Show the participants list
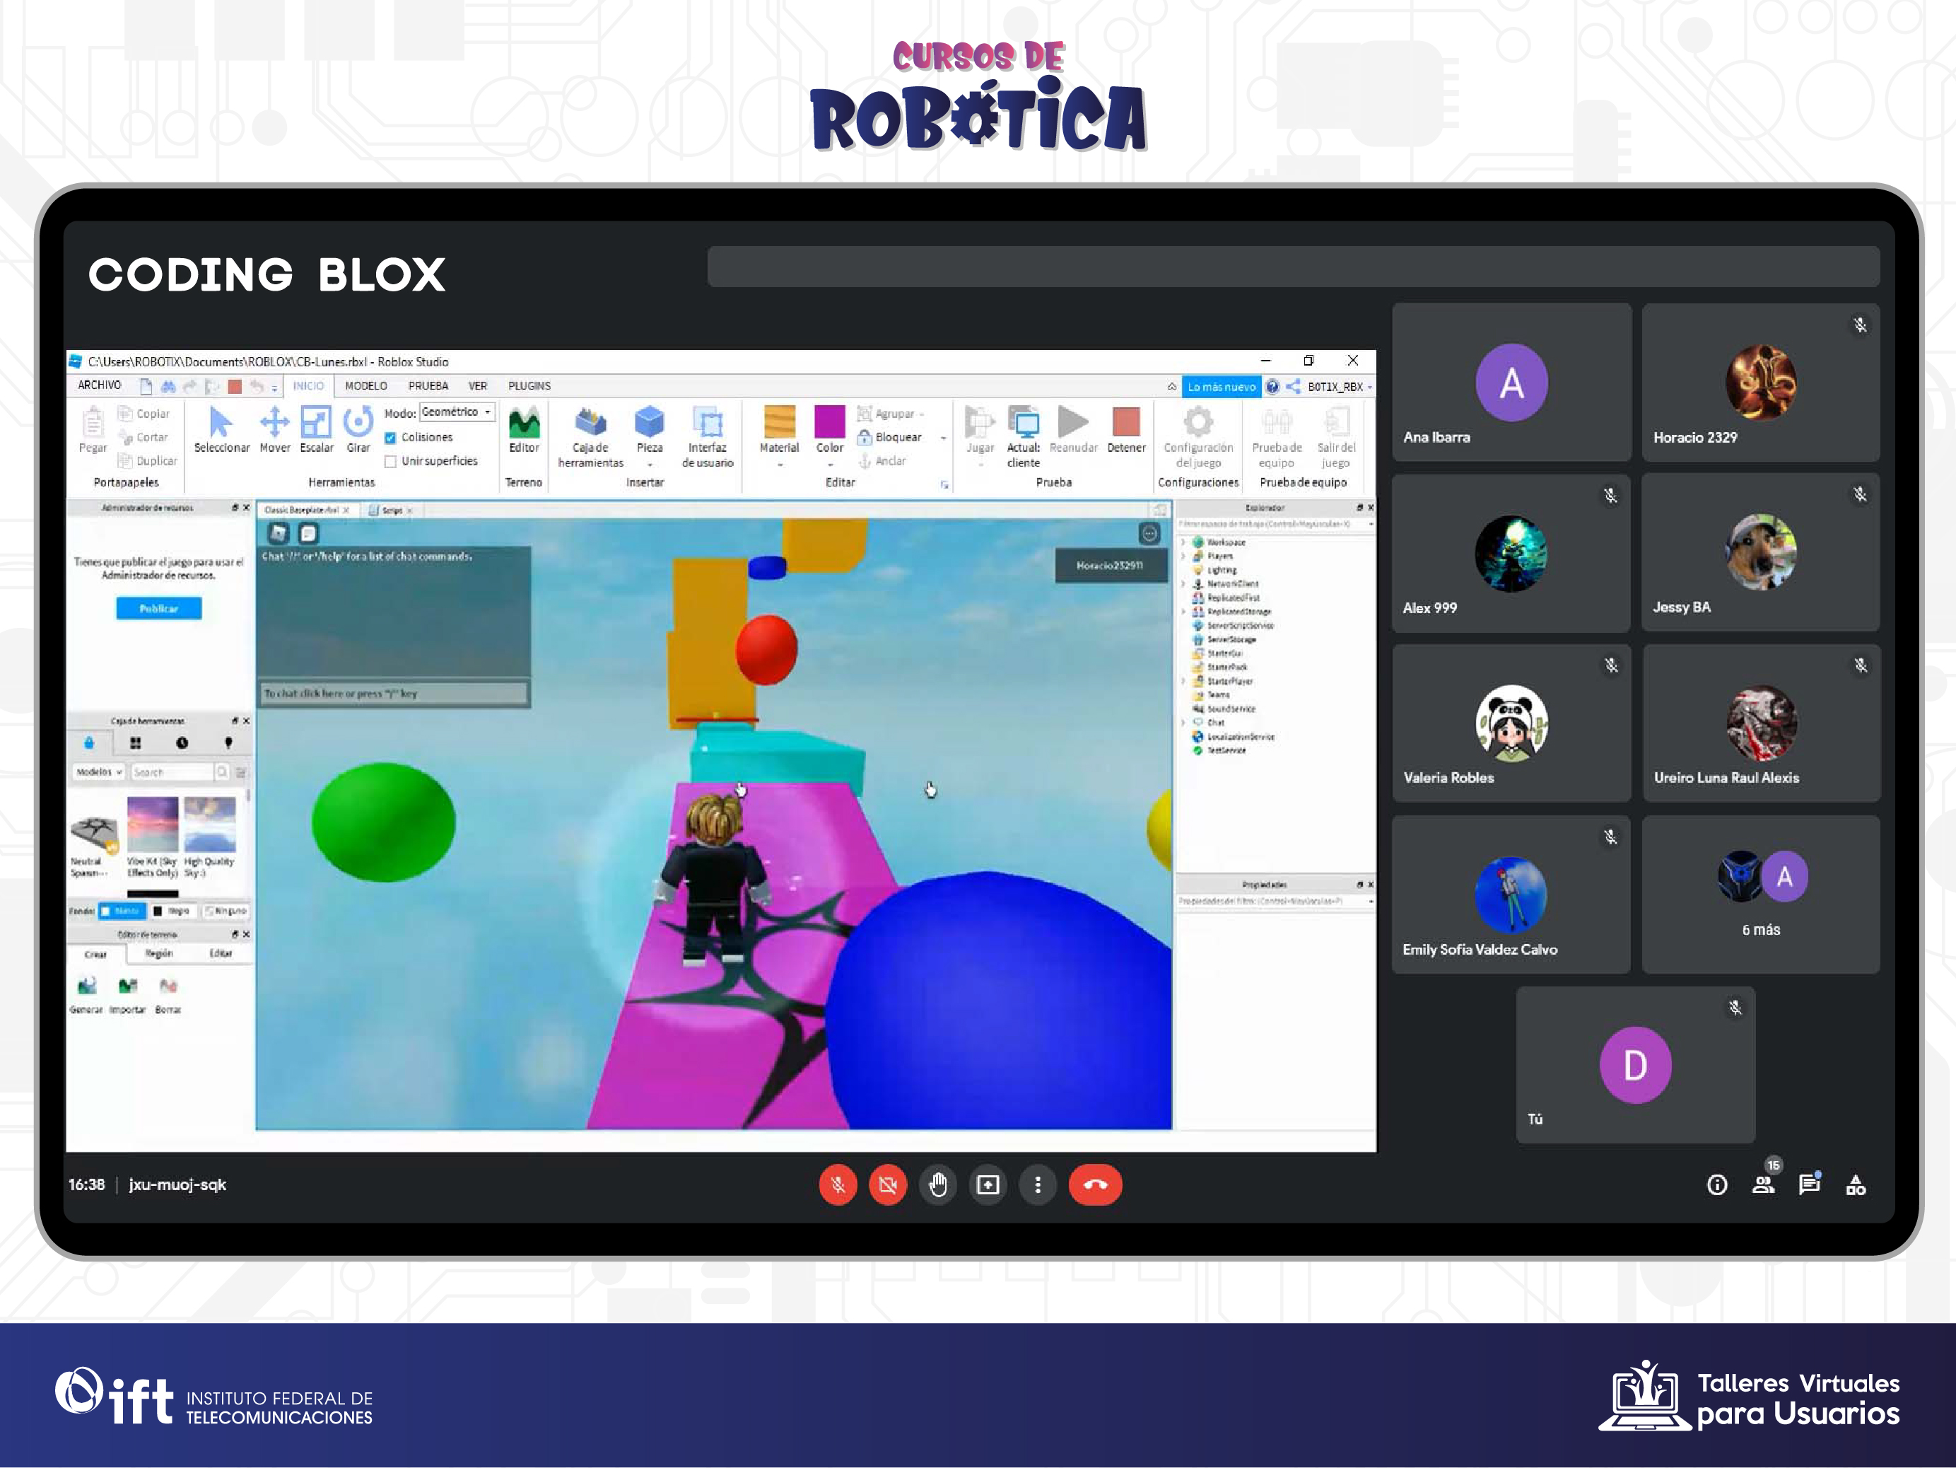The image size is (1956, 1468). pos(1763,1185)
